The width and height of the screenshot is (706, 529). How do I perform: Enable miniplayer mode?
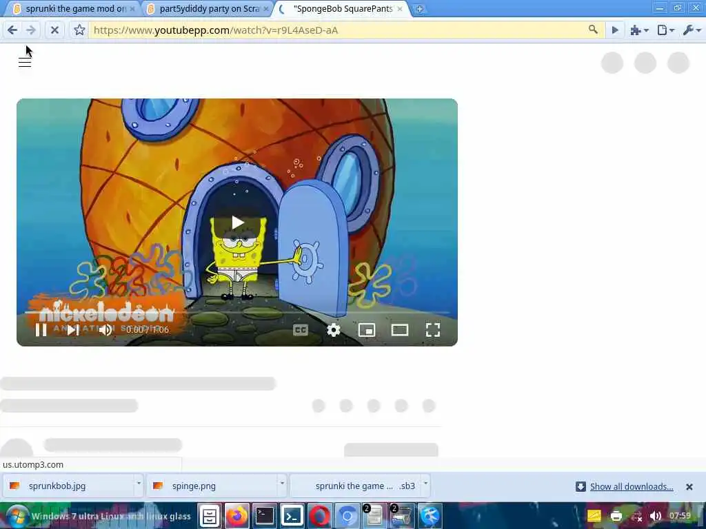(367, 330)
